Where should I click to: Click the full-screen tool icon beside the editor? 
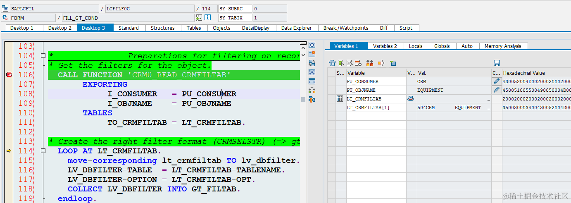click(312, 72)
